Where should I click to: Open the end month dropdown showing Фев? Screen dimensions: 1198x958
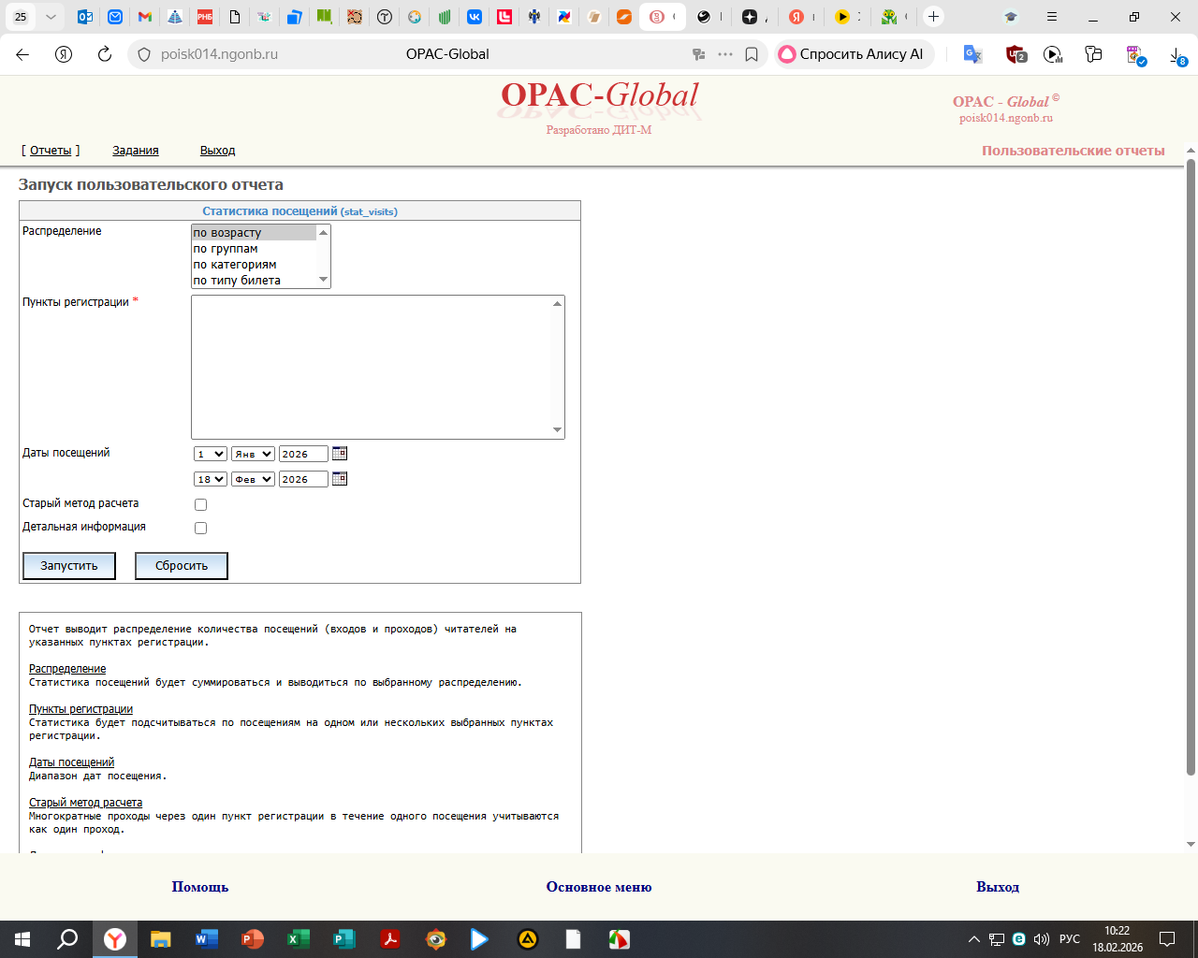(253, 479)
